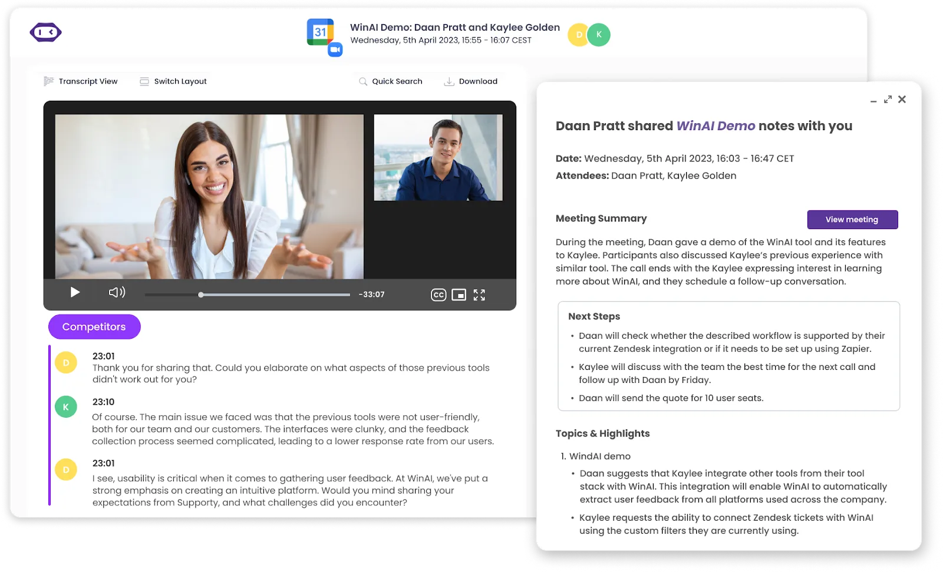Open the Google Calendar icon
943x572 pixels.
(x=319, y=32)
